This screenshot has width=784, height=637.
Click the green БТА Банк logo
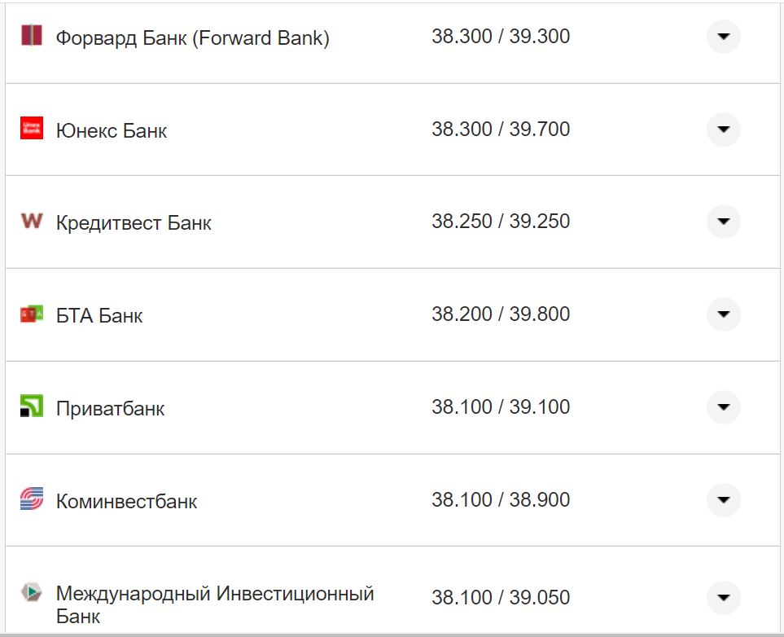point(33,314)
